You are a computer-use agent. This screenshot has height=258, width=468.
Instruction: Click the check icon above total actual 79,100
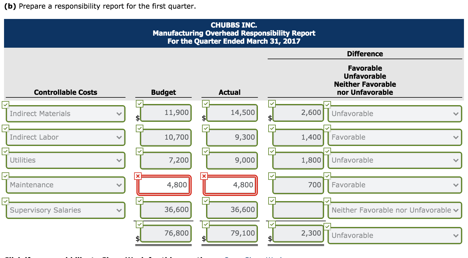click(206, 224)
